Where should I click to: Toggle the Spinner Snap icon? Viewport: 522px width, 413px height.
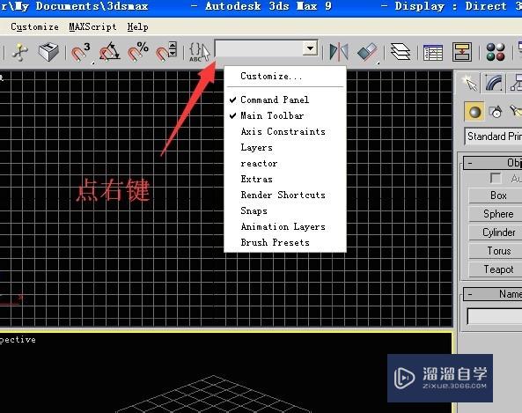tap(166, 52)
